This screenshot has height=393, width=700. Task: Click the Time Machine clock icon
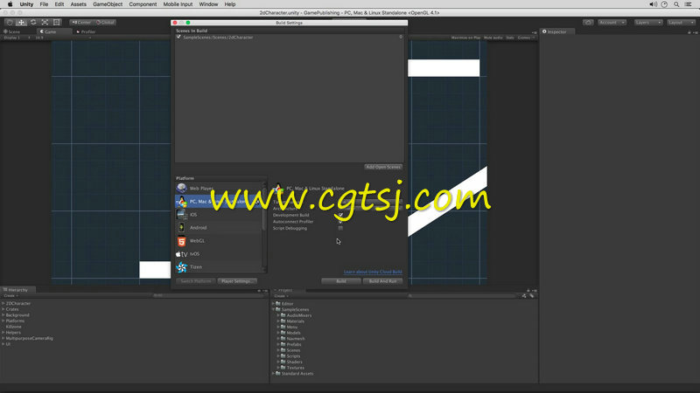pos(664,4)
